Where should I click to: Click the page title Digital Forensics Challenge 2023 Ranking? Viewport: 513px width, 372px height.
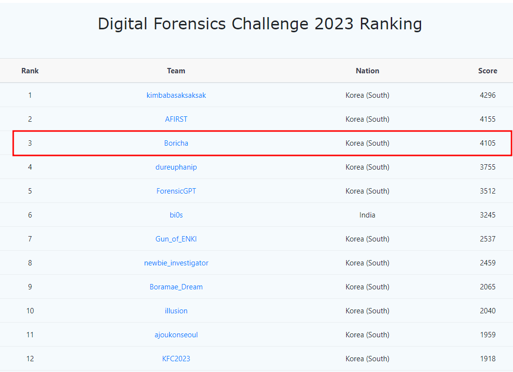click(x=260, y=24)
